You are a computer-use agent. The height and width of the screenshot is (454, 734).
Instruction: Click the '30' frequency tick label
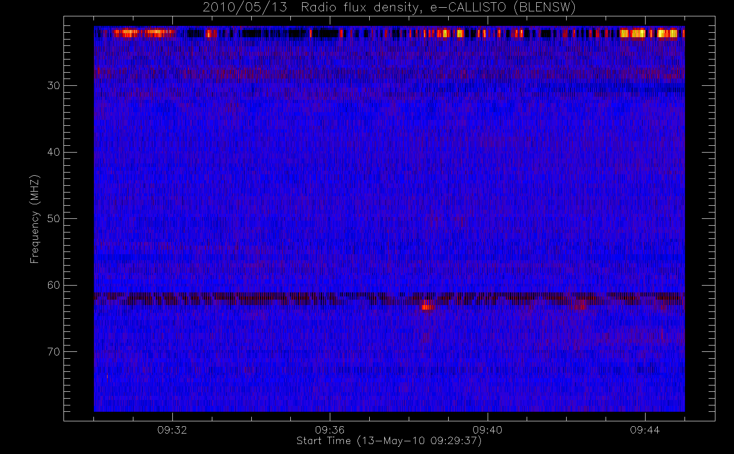[54, 86]
